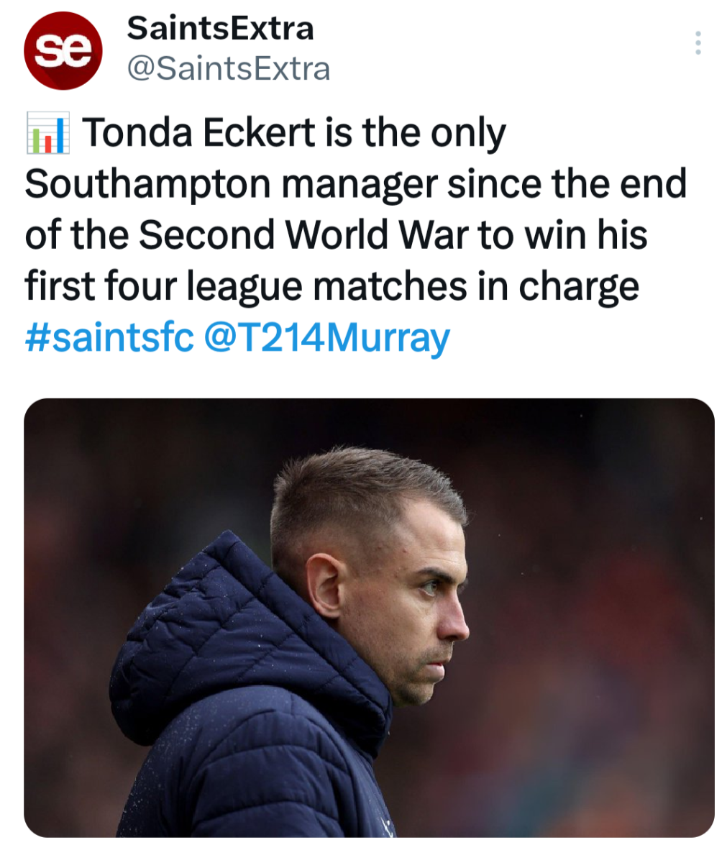The height and width of the screenshot is (863, 727).
Task: Click the 'Southampton manager' text
Action: click(x=230, y=184)
